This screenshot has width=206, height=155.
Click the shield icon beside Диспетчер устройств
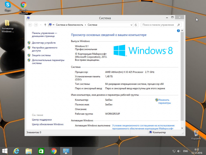(29, 43)
